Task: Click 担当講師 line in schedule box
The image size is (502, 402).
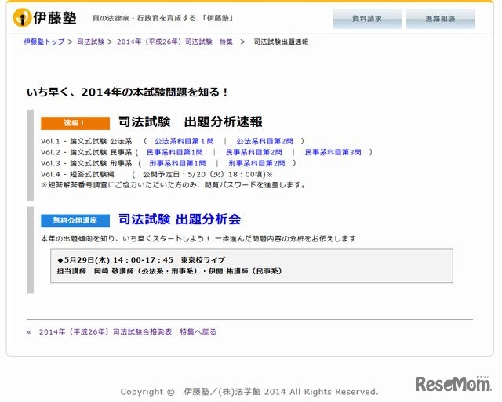Action: 169,271
